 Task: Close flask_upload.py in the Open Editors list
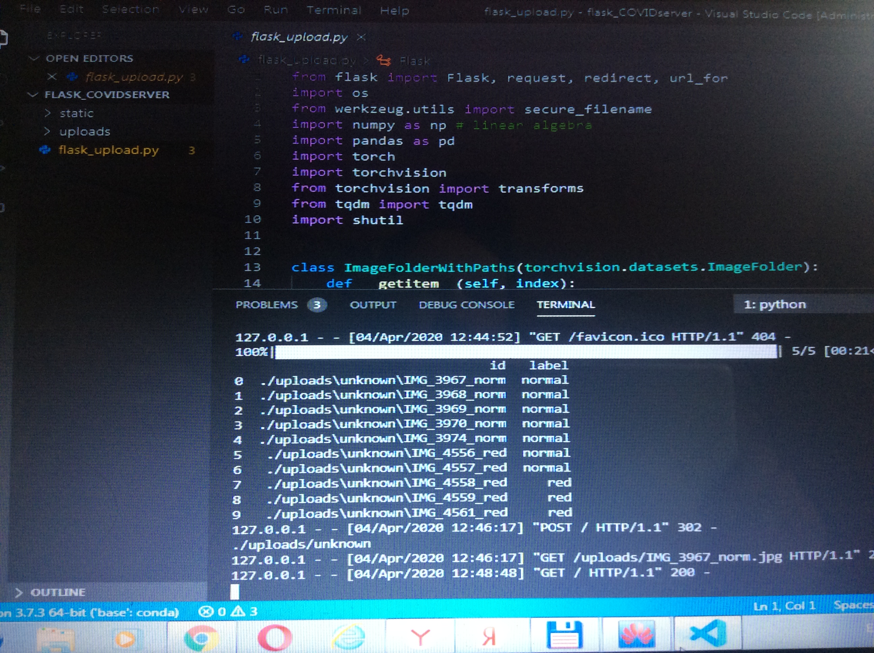pos(52,76)
